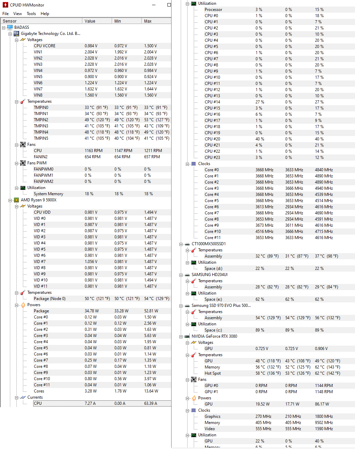This screenshot has width=355, height=449.
Task: Click the Samsung SSD 970 EVO Plus drive icon
Action: coord(187,305)
